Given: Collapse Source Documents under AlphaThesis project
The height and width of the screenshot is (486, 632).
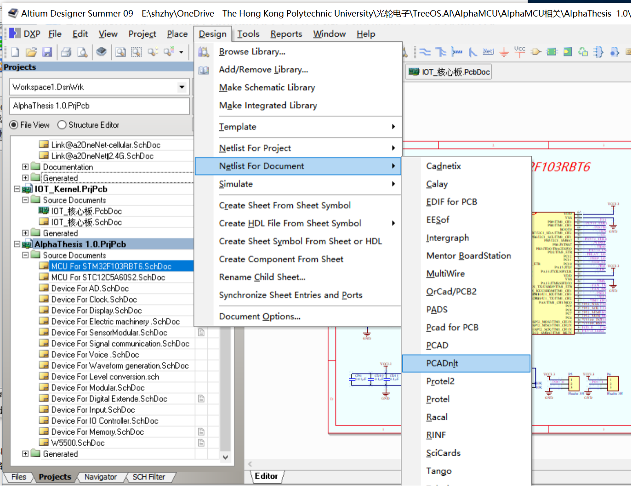Looking at the screenshot, I should coord(25,255).
